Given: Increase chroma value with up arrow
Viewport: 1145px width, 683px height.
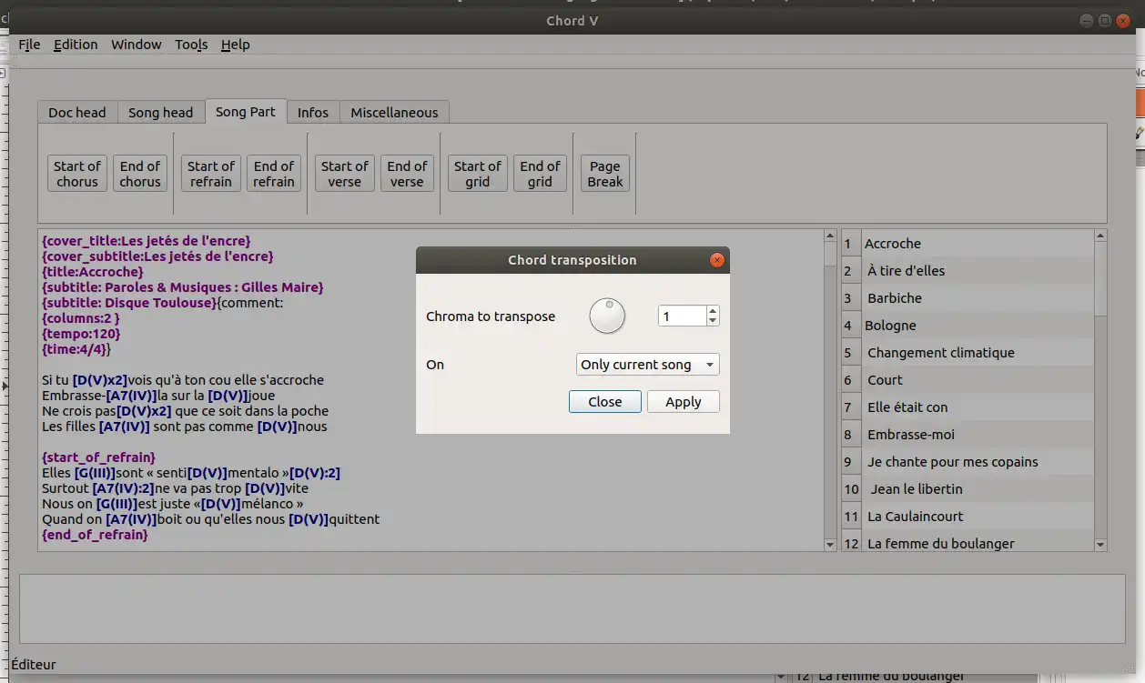Looking at the screenshot, I should tap(713, 311).
